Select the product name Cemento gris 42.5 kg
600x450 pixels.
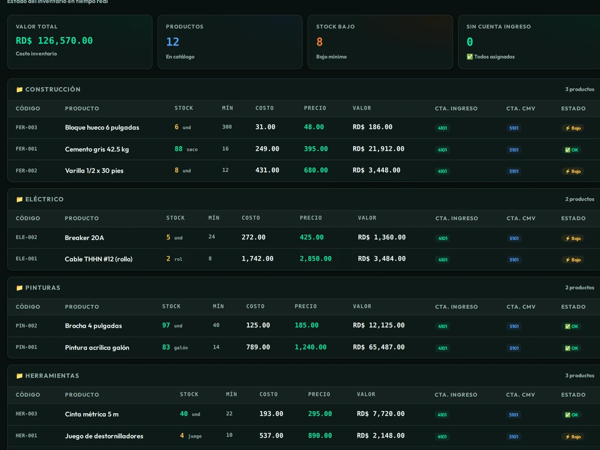(97, 149)
